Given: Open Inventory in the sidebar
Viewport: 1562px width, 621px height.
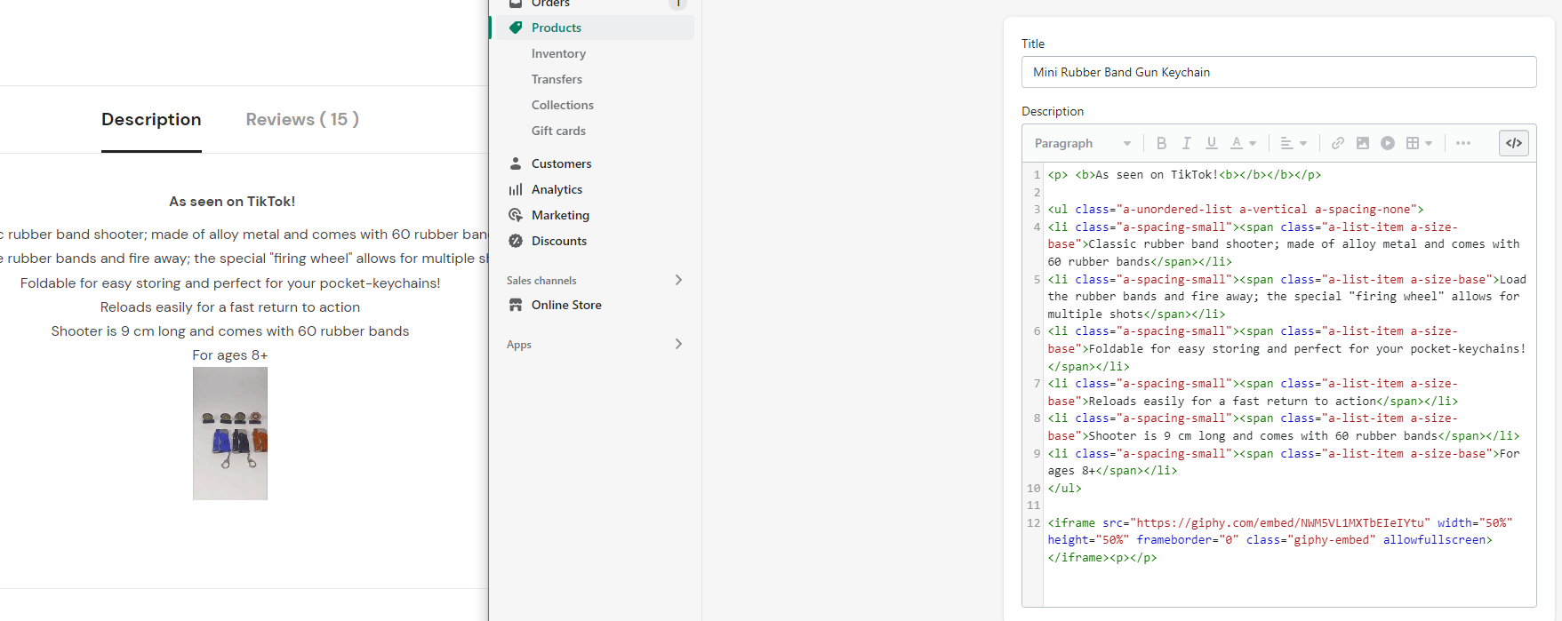Looking at the screenshot, I should pyautogui.click(x=558, y=53).
